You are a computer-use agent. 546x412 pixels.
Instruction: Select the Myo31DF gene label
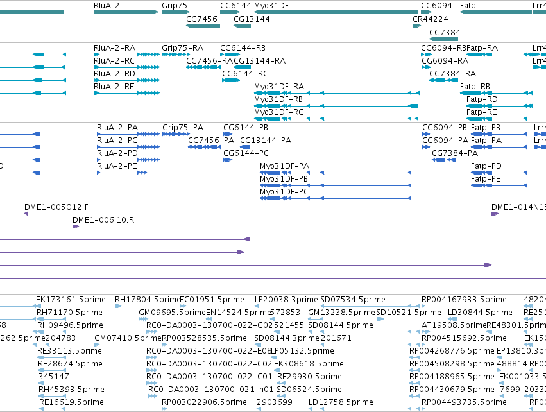pos(271,6)
